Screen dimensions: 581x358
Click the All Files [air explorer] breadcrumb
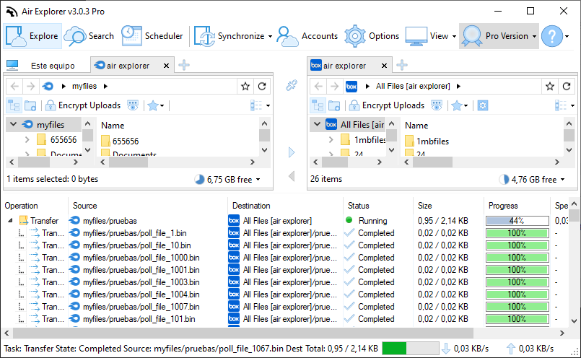[413, 86]
